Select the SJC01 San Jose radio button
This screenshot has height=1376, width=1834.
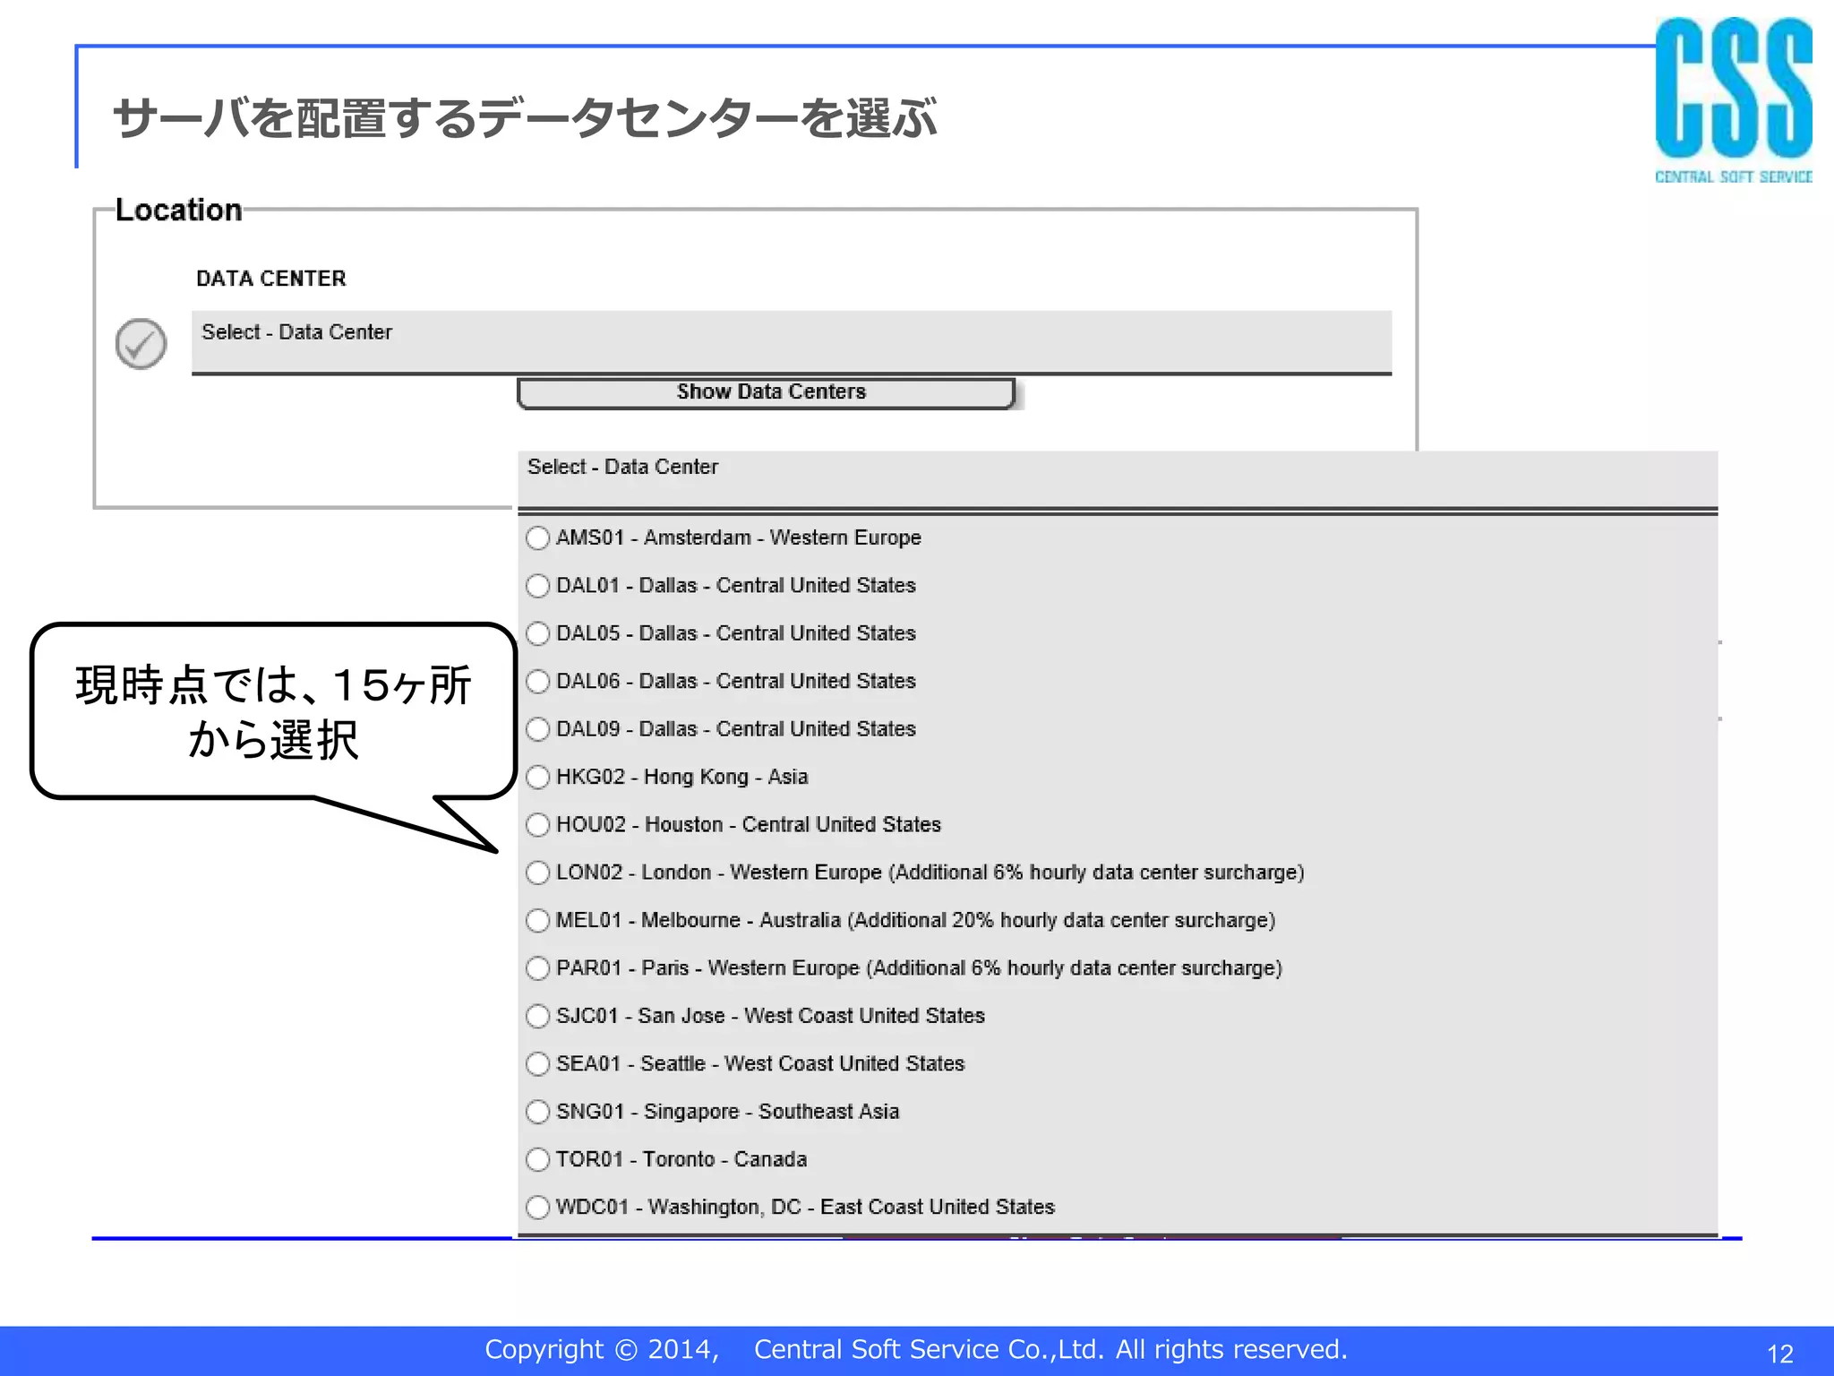coord(537,1016)
